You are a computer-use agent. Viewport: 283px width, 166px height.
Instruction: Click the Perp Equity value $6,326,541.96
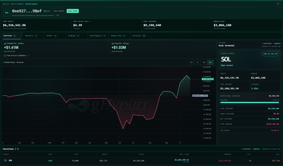coord(15,25)
